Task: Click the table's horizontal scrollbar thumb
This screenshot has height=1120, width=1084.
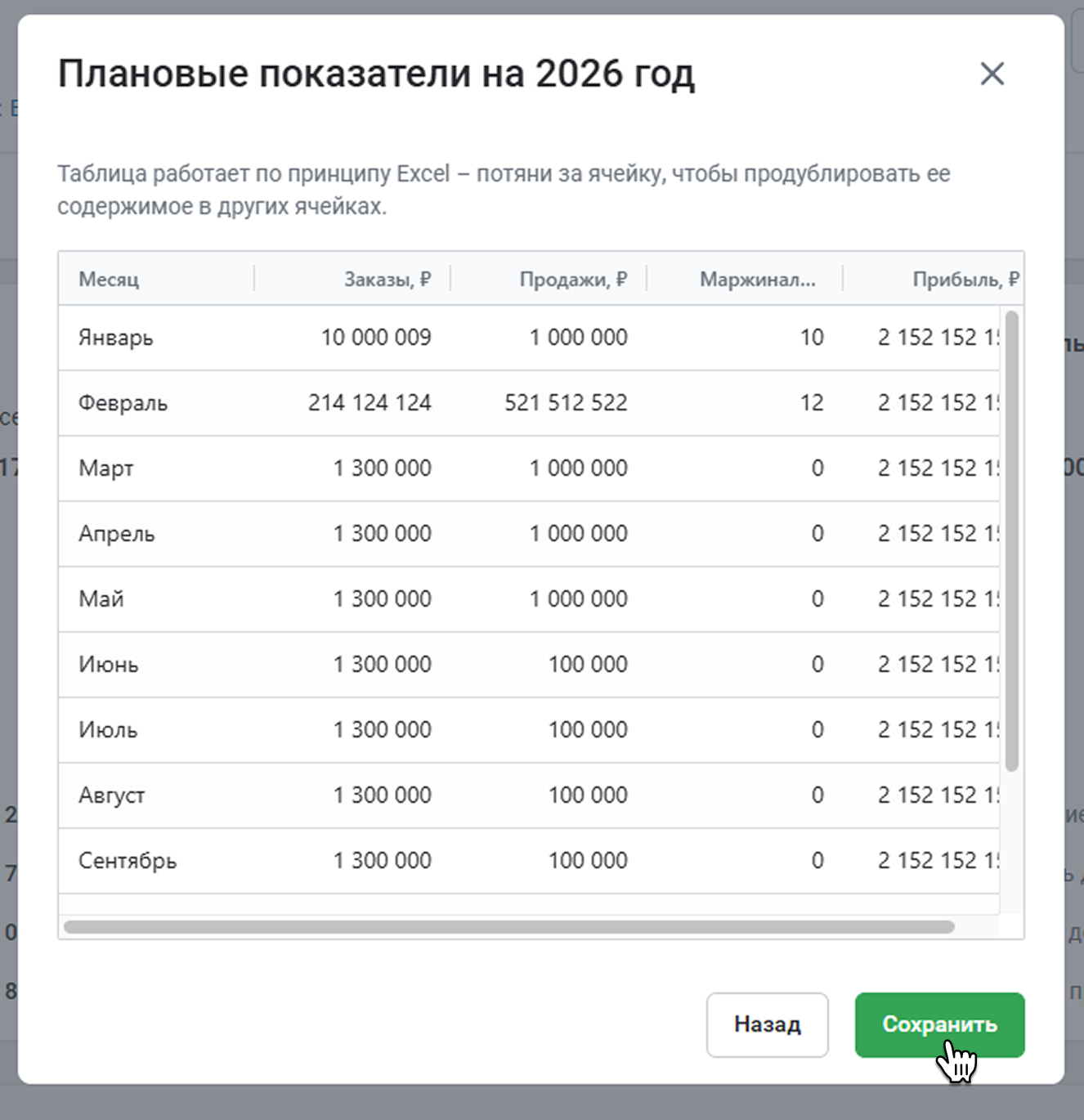Action: tap(508, 927)
